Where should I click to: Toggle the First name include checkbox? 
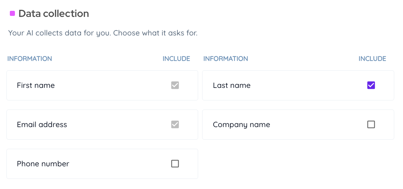click(175, 85)
